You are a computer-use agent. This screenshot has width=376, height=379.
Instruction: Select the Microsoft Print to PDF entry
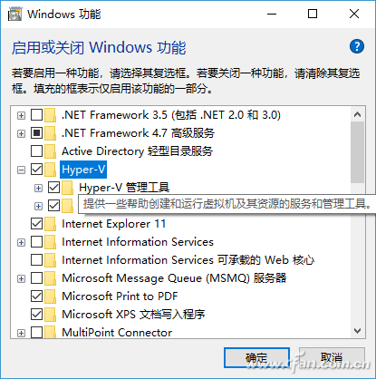pos(120,296)
